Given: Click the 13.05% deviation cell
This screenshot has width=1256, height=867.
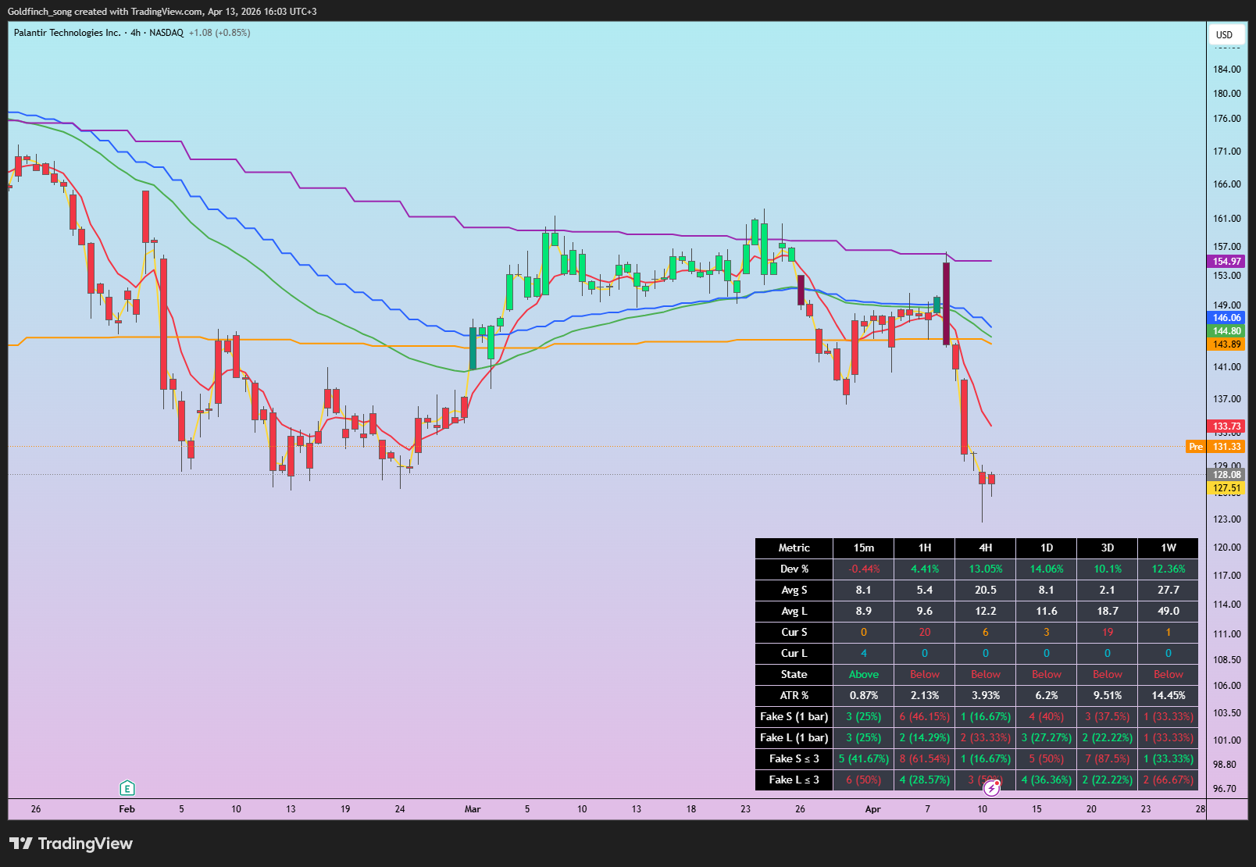Looking at the screenshot, I should click(986, 569).
